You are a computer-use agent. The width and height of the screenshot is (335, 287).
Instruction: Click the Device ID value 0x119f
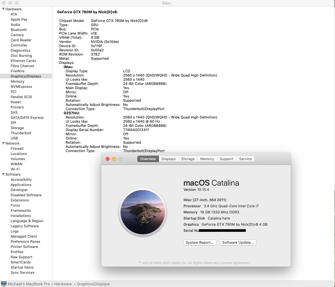96,46
